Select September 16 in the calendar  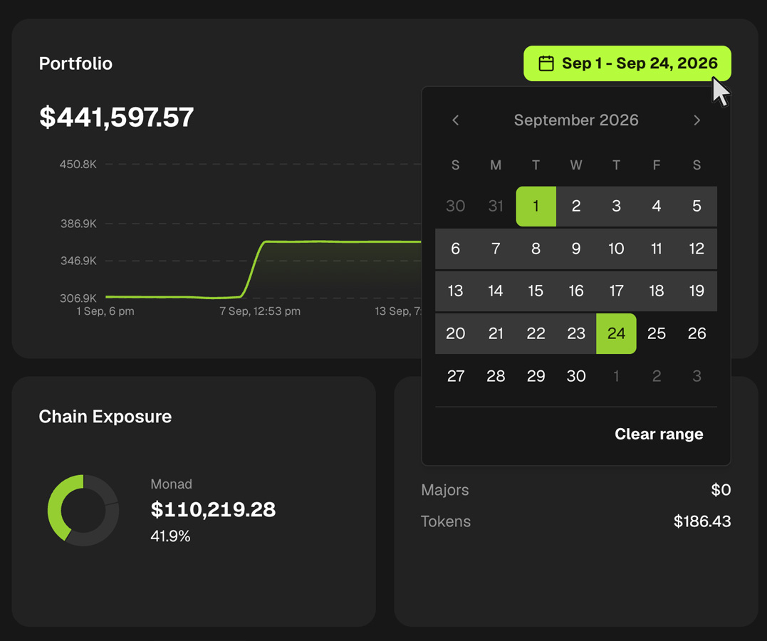click(576, 291)
